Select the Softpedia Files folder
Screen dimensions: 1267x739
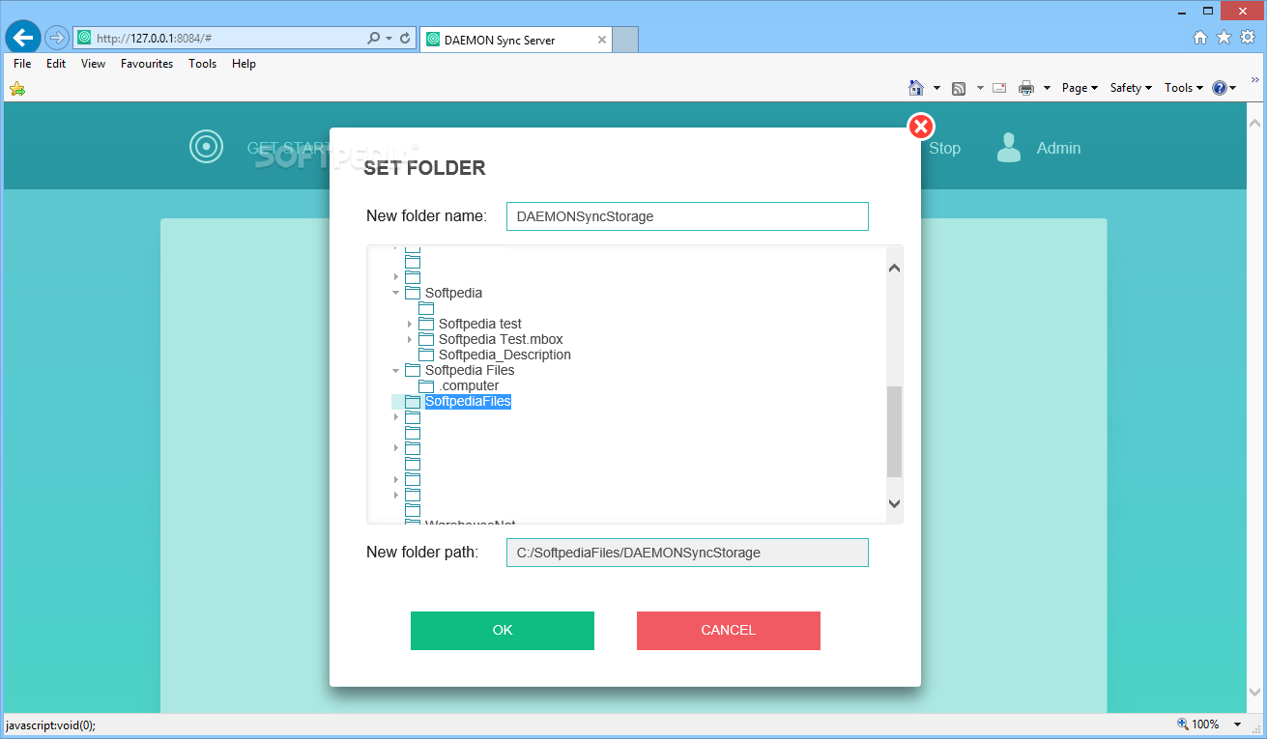pos(470,370)
